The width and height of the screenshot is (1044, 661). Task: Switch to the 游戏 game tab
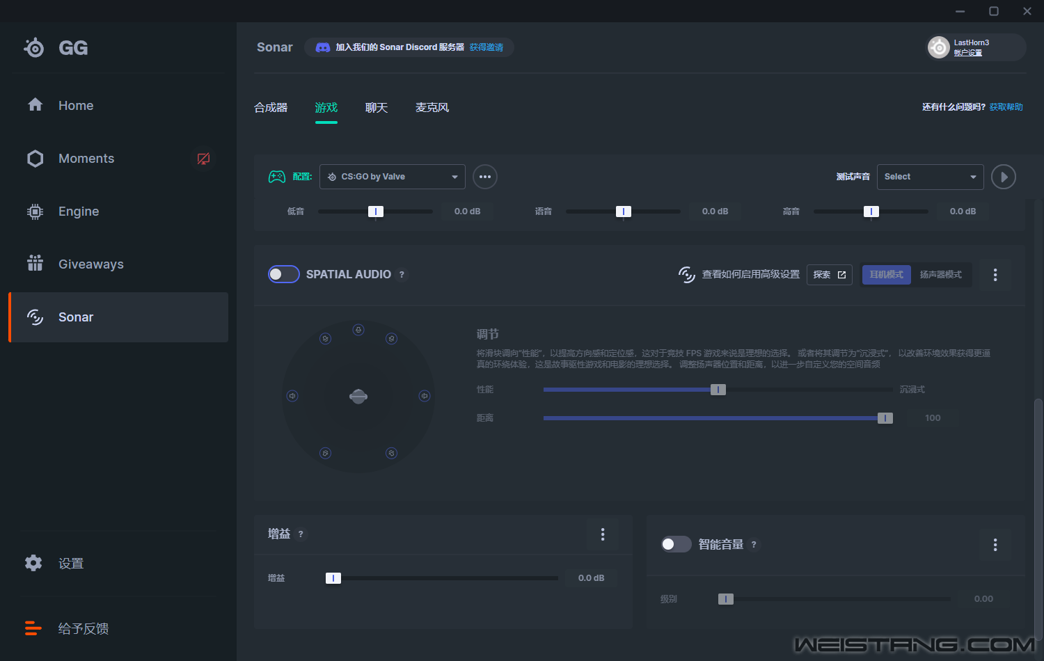tap(326, 108)
